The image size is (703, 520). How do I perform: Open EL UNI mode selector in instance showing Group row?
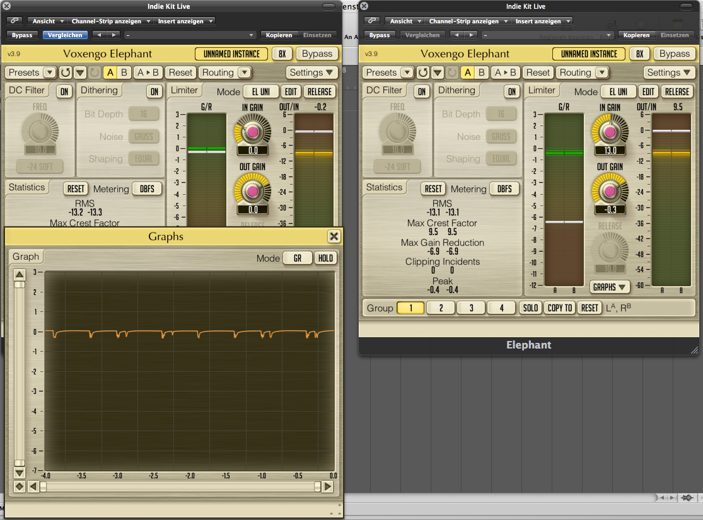coord(619,91)
